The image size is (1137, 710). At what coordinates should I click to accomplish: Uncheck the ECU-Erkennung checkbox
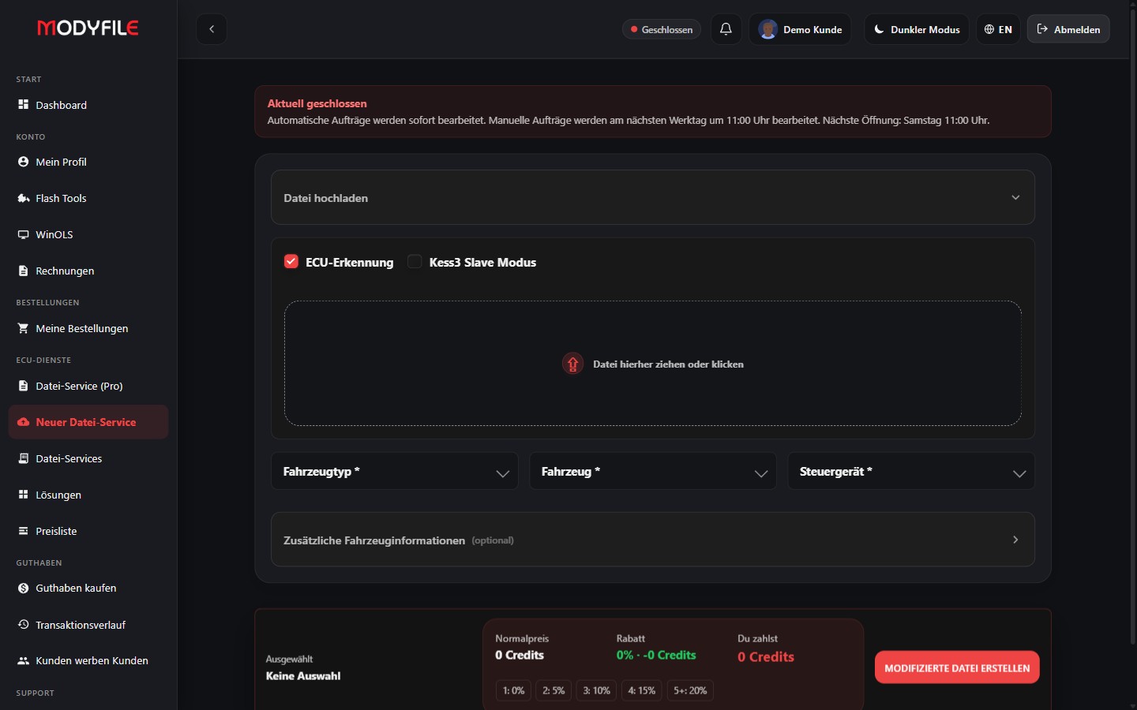tap(291, 262)
